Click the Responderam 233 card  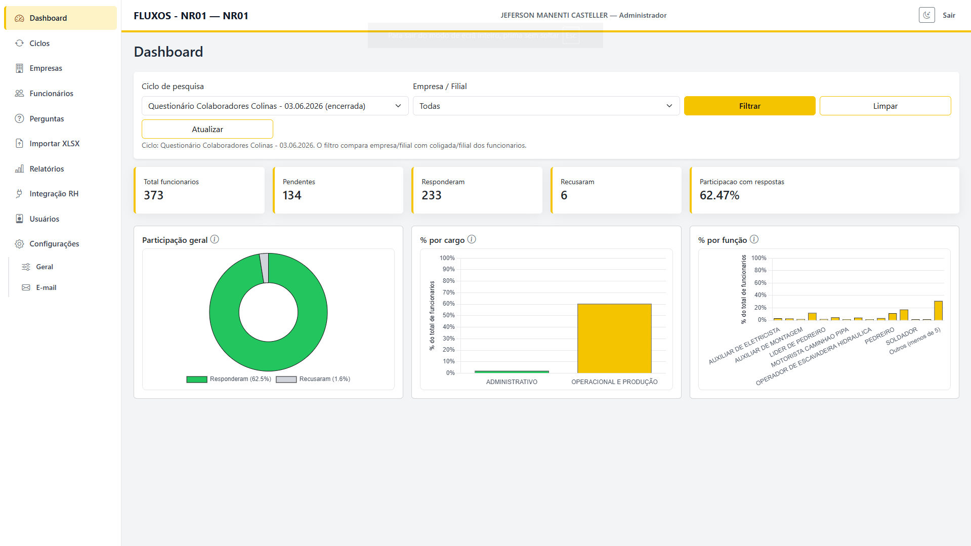coord(477,190)
